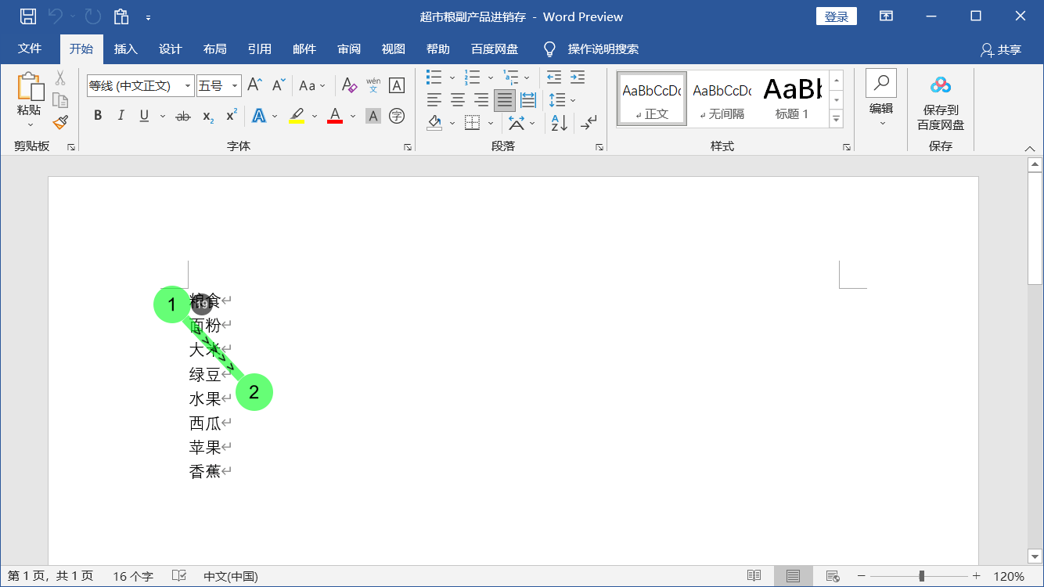Toggle Strikethrough formatting

(183, 116)
